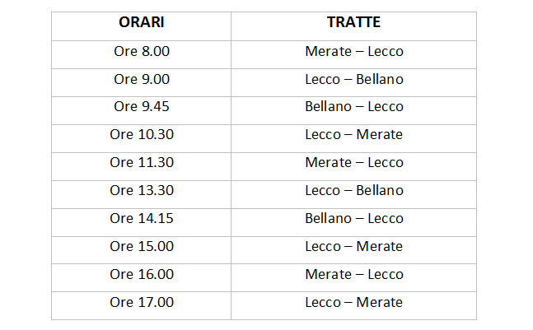Click Merate – Lecco in the 8.00 row
The image size is (533, 330).
[353, 51]
